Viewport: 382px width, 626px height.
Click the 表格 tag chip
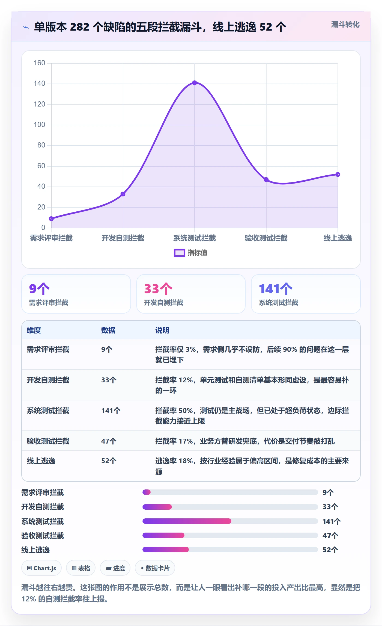coord(81,568)
